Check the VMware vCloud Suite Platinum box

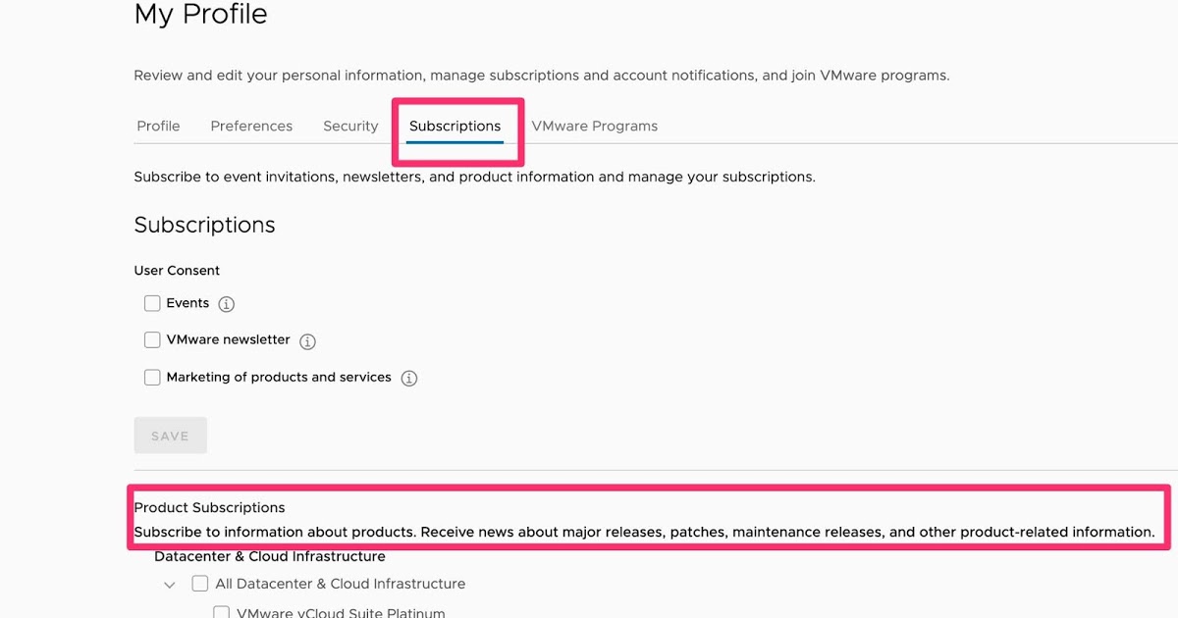pyautogui.click(x=222, y=612)
